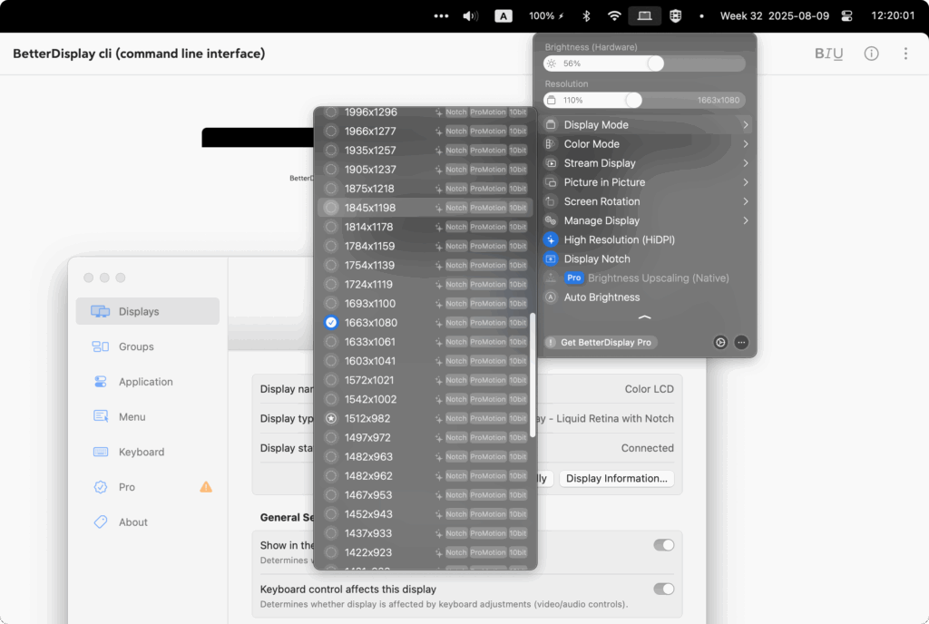This screenshot has width=929, height=624.
Task: Click the About tag icon in sidebar
Action: [x=100, y=522]
